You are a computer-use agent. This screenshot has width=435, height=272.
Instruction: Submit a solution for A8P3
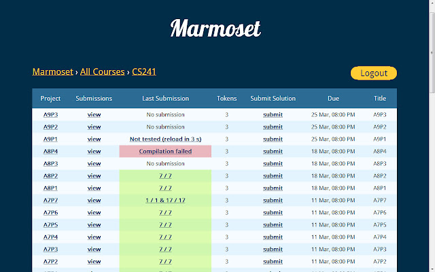pyautogui.click(x=273, y=163)
